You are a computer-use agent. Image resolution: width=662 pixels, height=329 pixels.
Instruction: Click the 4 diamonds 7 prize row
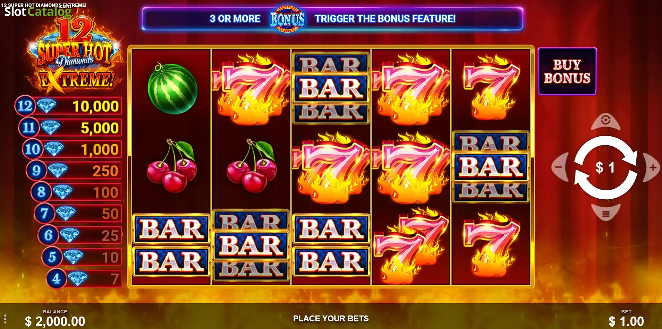click(84, 278)
